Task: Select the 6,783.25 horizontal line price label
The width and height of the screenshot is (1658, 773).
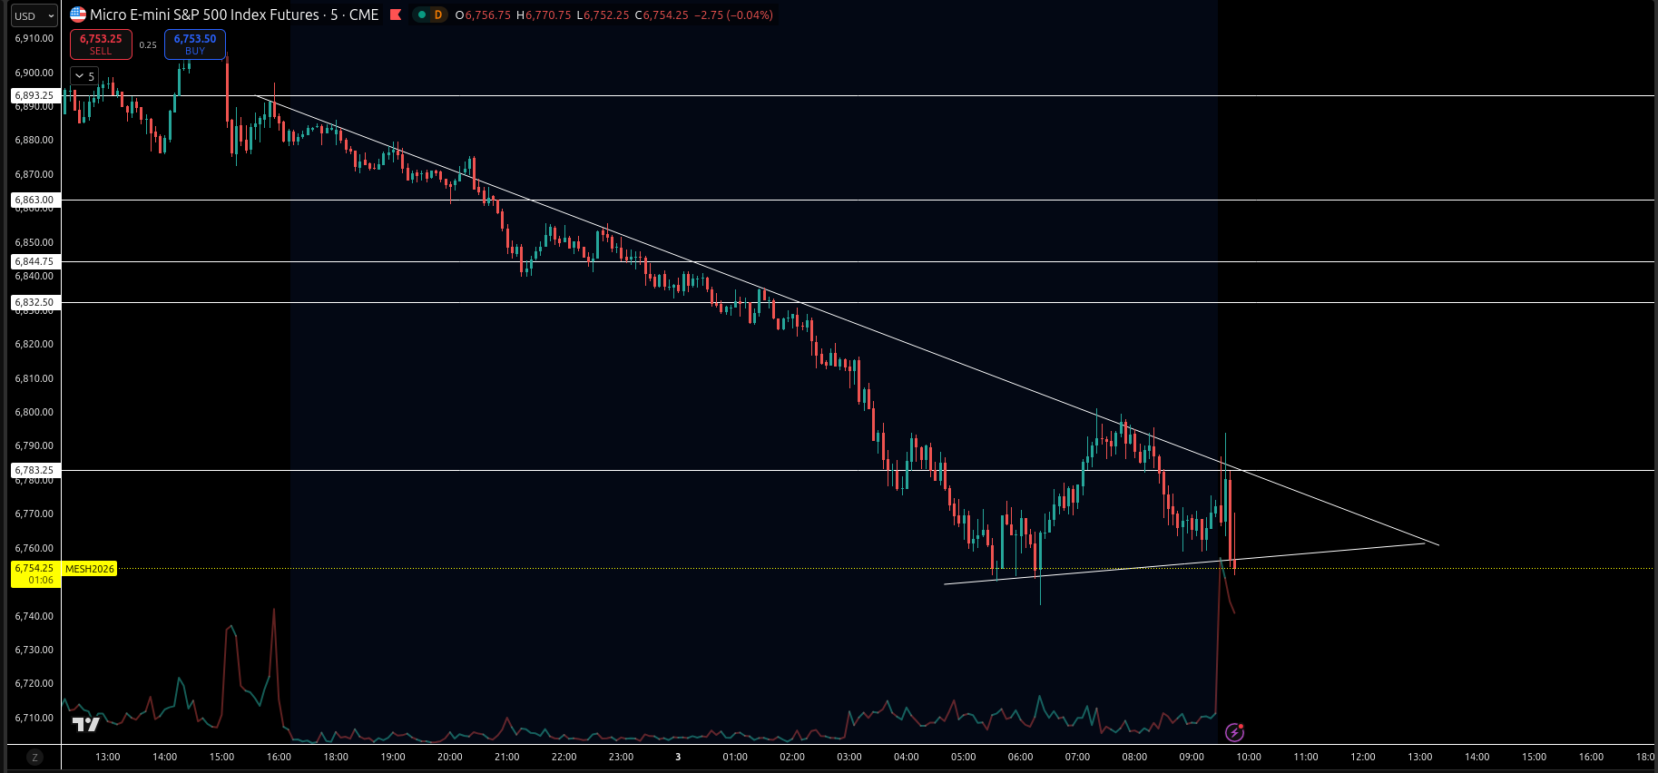Action: pyautogui.click(x=34, y=470)
